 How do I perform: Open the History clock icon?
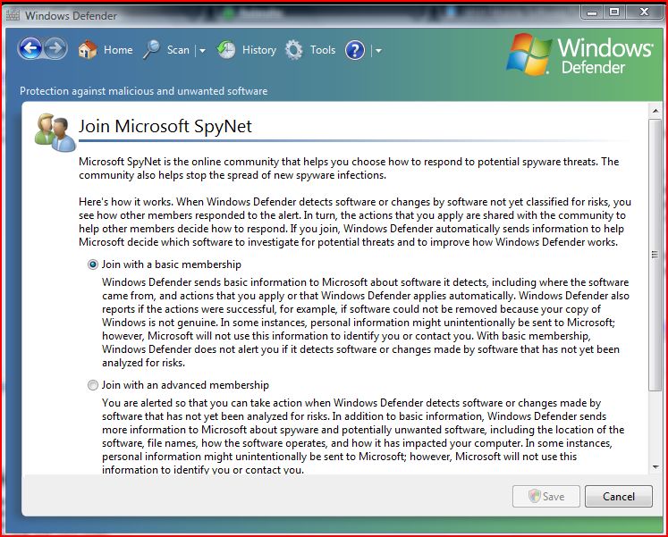225,50
